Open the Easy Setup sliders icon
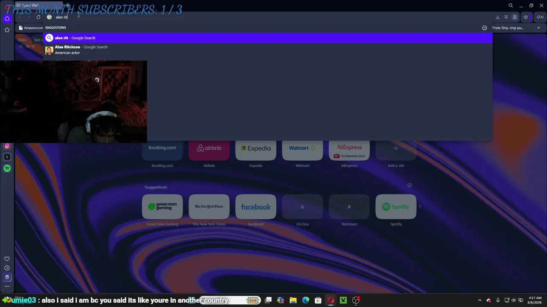 click(506, 17)
